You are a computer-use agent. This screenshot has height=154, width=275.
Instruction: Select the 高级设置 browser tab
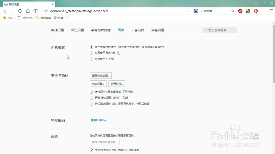coord(29,4)
